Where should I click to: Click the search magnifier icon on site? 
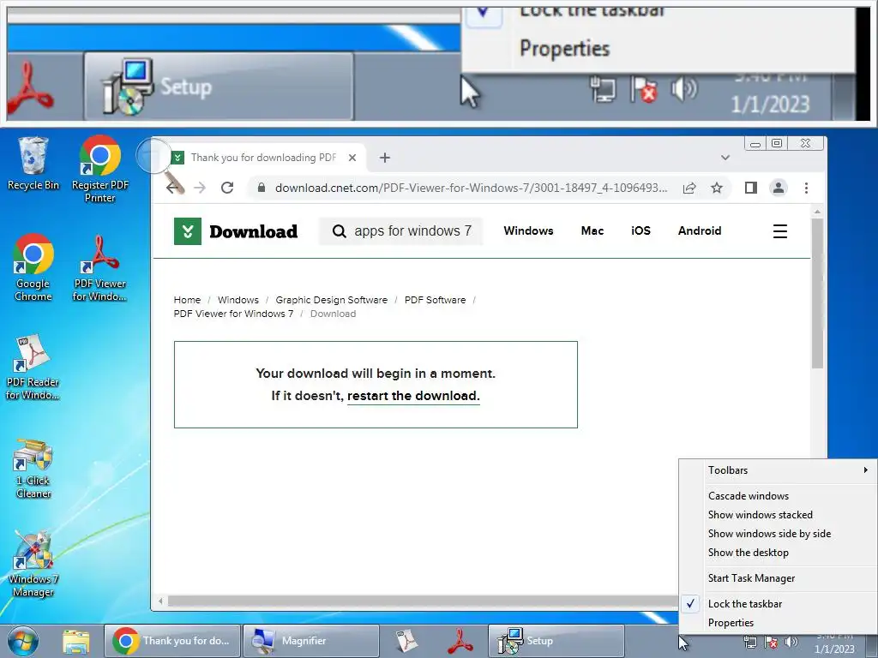pyautogui.click(x=339, y=231)
